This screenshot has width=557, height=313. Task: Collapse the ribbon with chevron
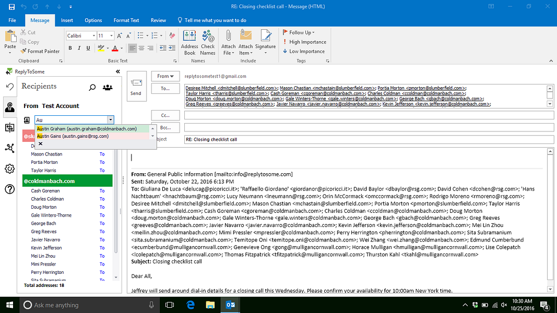coord(551,61)
